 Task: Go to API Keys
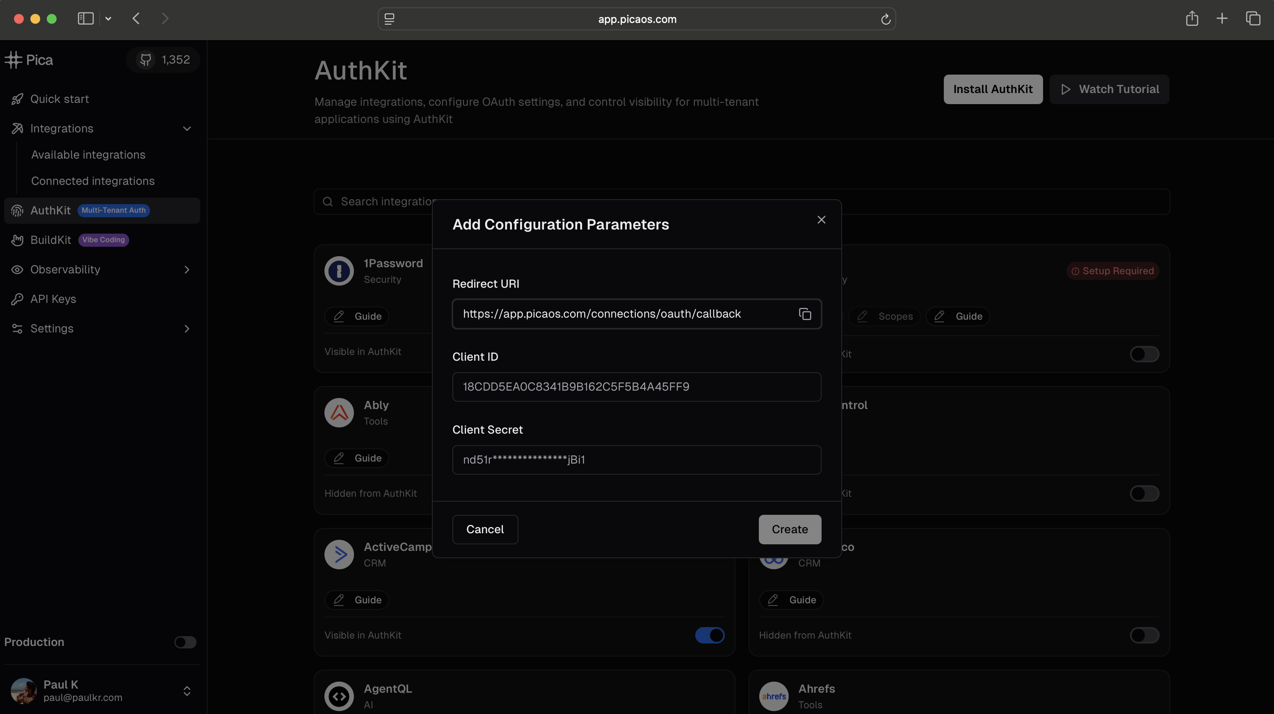click(x=53, y=299)
